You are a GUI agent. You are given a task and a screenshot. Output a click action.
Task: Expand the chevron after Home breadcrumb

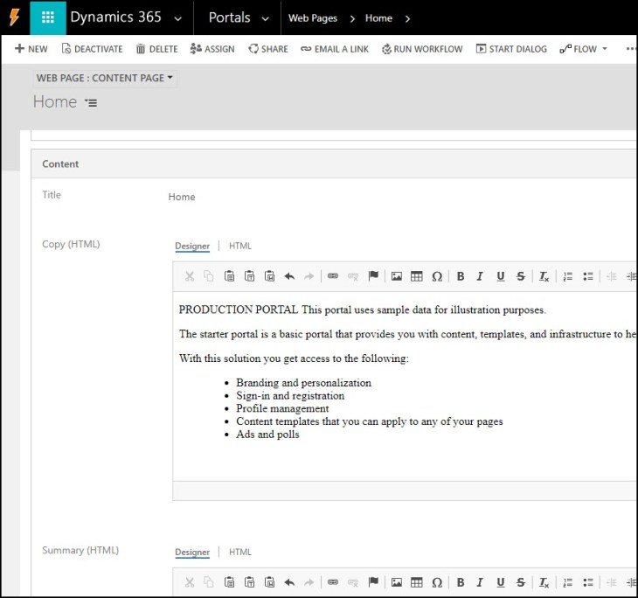(407, 18)
